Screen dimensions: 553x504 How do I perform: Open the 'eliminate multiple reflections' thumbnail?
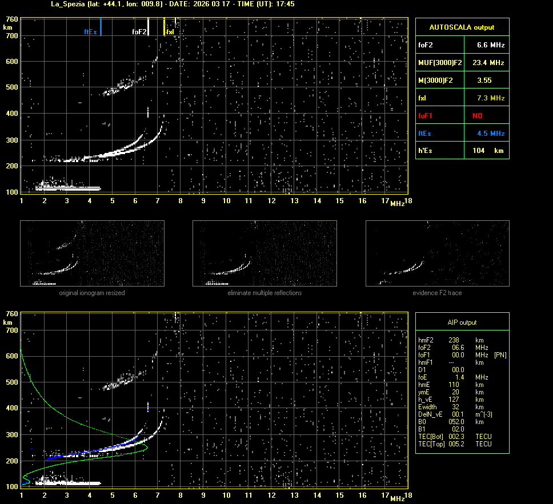[265, 253]
